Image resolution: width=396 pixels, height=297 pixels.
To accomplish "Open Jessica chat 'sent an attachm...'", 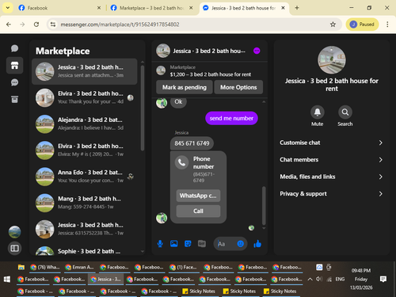I will click(85, 71).
